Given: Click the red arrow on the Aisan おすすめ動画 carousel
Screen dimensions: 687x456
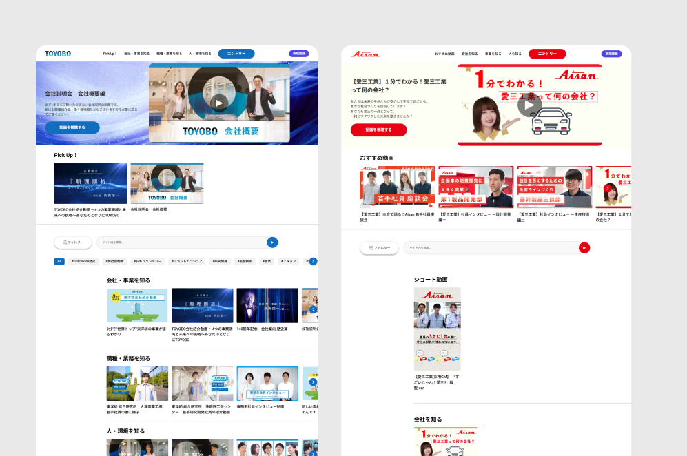Looking at the screenshot, I should (x=607, y=188).
